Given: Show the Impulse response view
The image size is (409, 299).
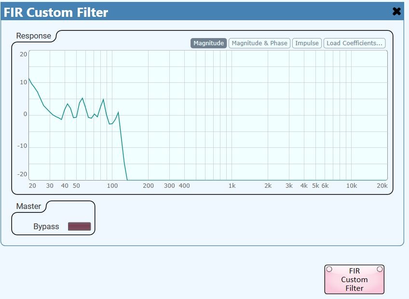Looking at the screenshot, I should [307, 43].
